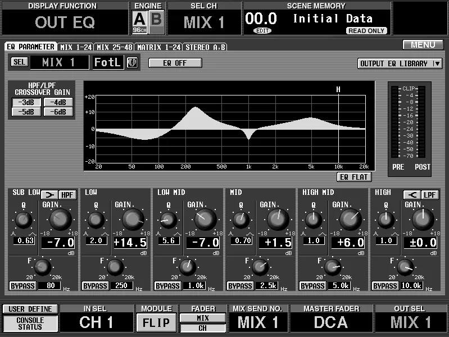The image size is (449, 337).
Task: Click the MIX 1 channel select field
Action: (60, 62)
